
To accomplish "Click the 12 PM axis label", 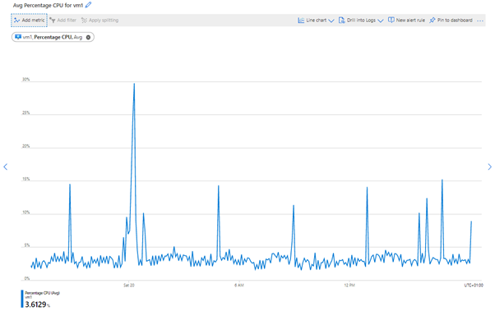I will (x=349, y=286).
